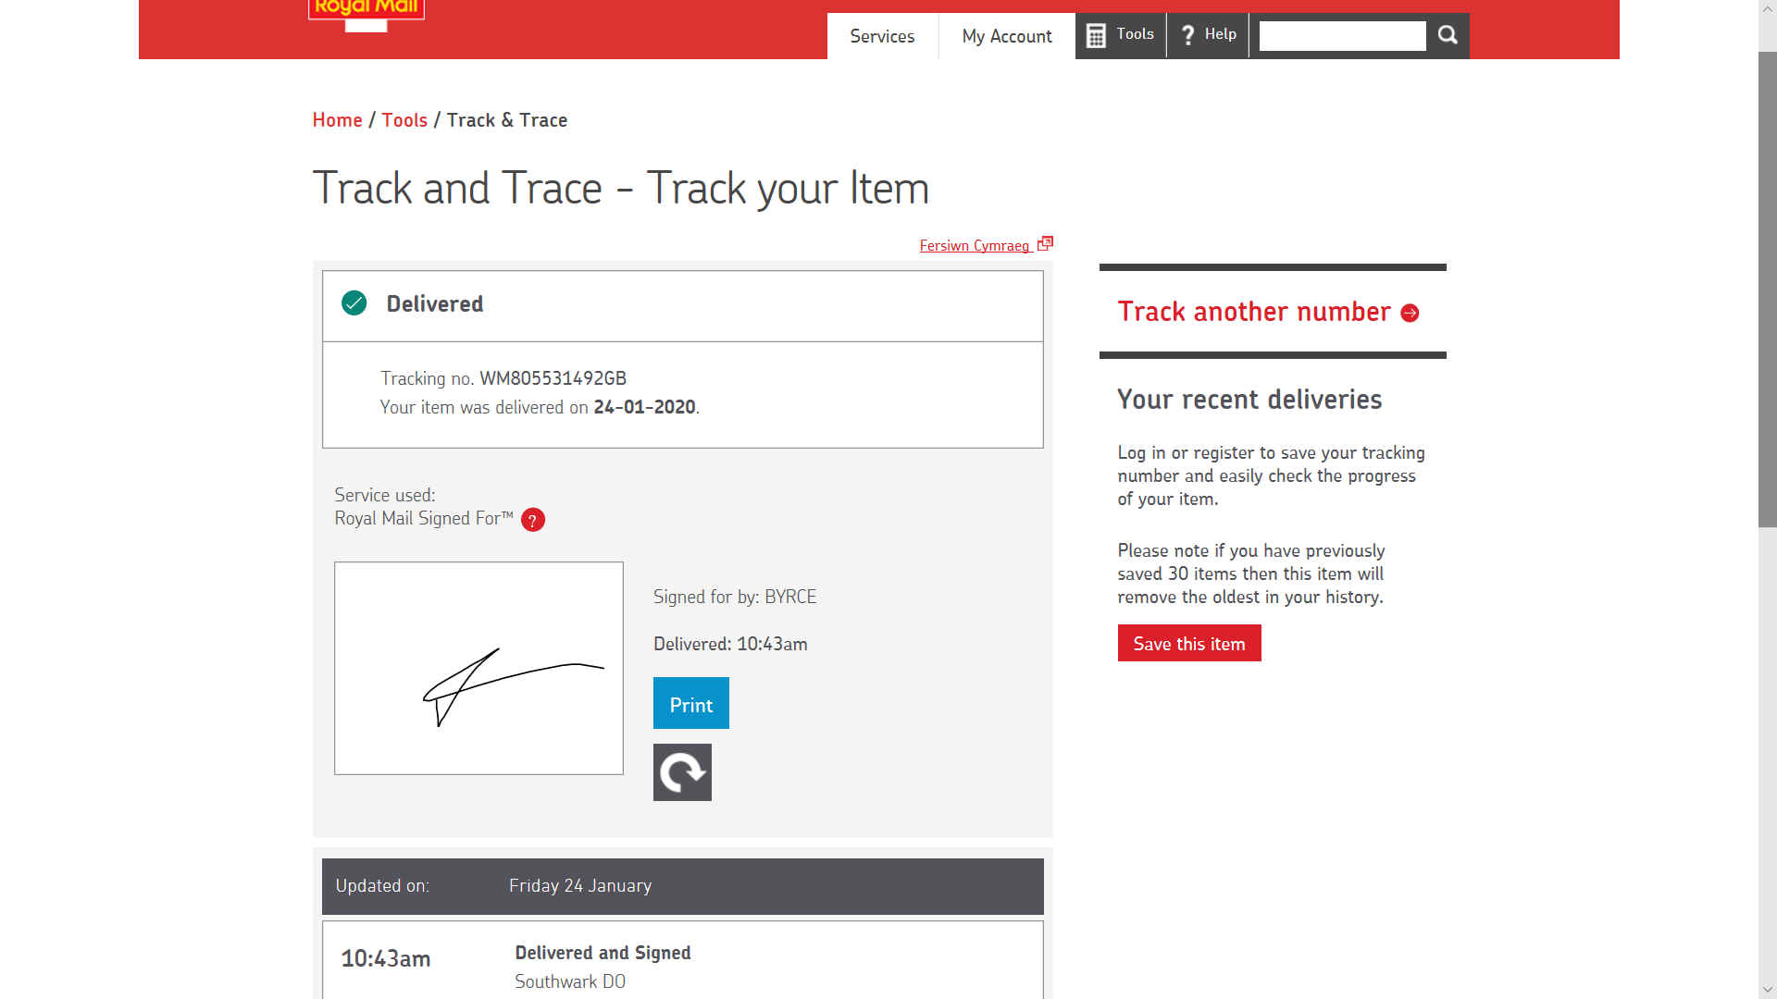Click the page vertical scrollbar
The height and width of the screenshot is (999, 1777).
click(x=1767, y=290)
